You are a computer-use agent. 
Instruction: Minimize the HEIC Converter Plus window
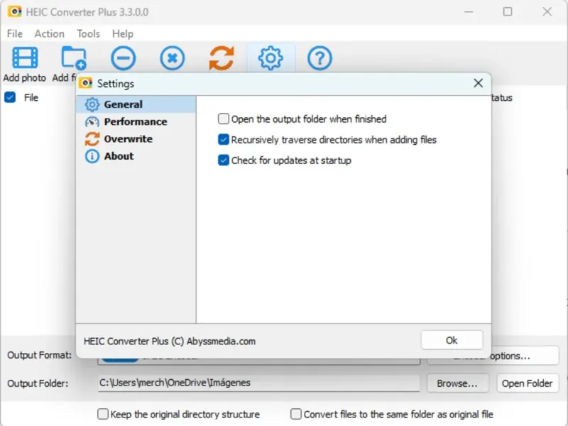469,11
